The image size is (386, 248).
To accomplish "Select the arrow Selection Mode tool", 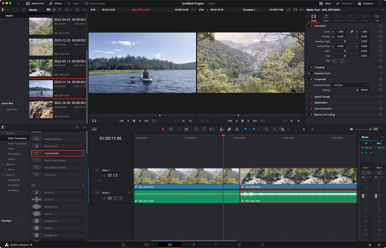I will pos(163,129).
